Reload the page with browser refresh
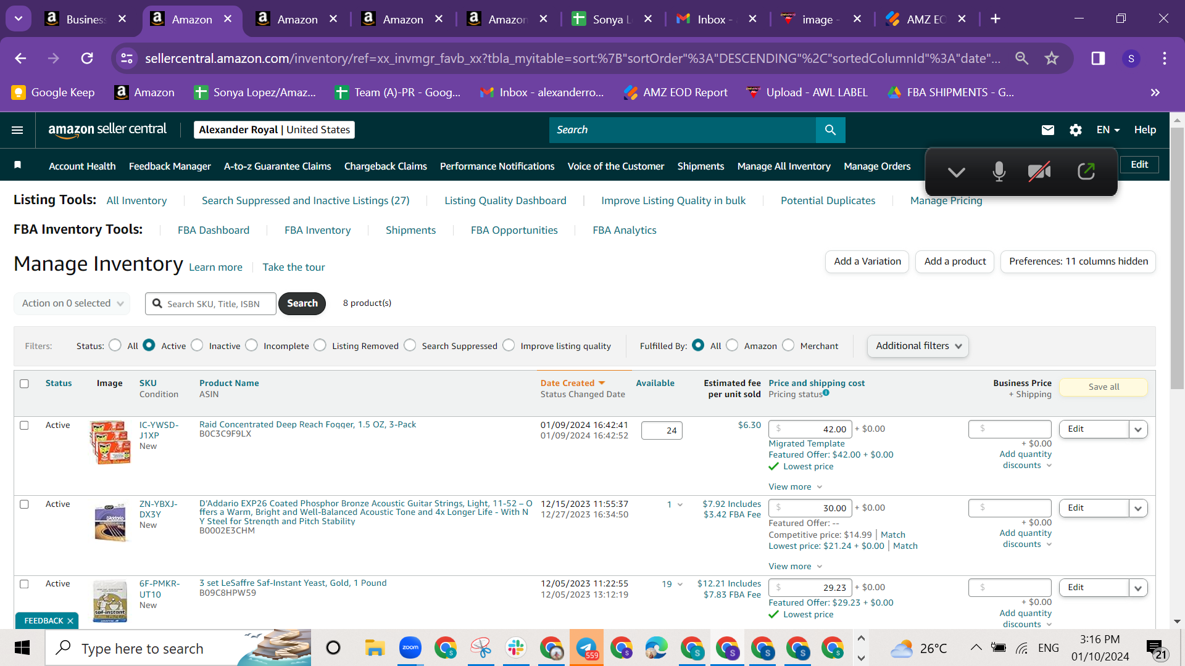 click(87, 59)
